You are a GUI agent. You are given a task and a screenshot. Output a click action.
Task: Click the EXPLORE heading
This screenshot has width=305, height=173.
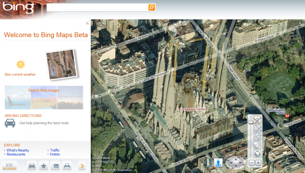(12, 145)
